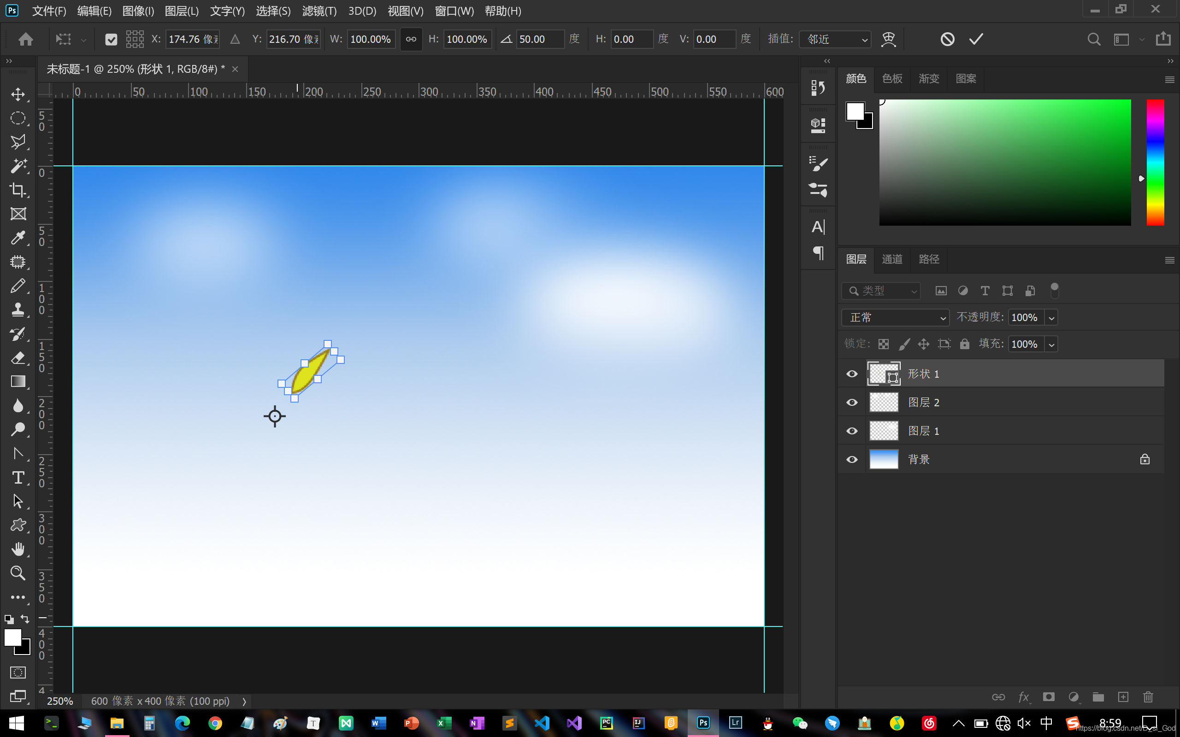Viewport: 1180px width, 737px height.
Task: Switch to the 通道 tab
Action: click(892, 259)
